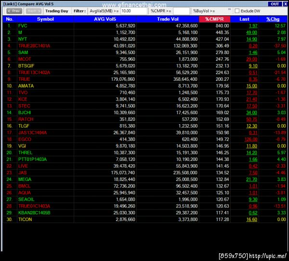Image resolution: width=289 pixels, height=261 pixels.
Task: Select the SEAOIL symbol
Action: coord(26,199)
